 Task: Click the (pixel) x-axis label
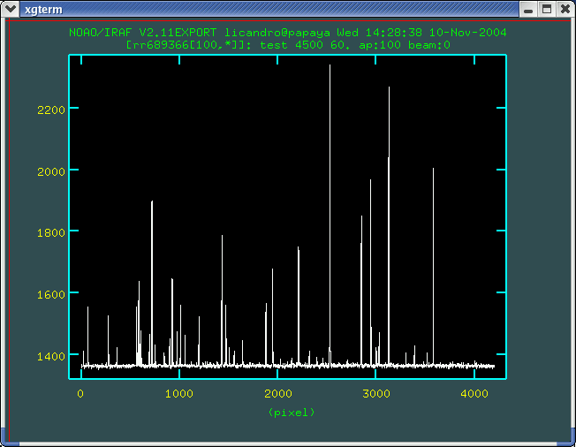[291, 412]
